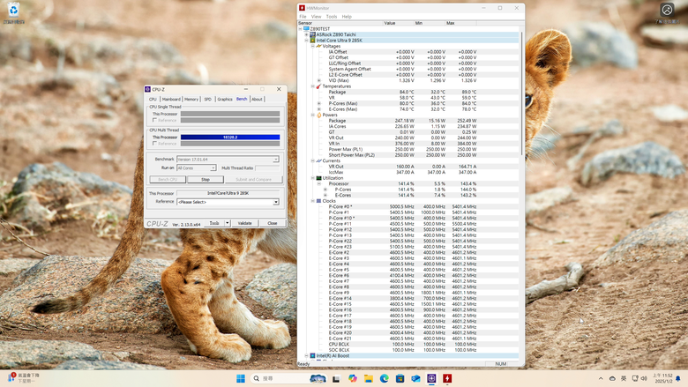The width and height of the screenshot is (688, 387).
Task: Click the Intel(R) AI Boost device icon
Action: (312, 355)
